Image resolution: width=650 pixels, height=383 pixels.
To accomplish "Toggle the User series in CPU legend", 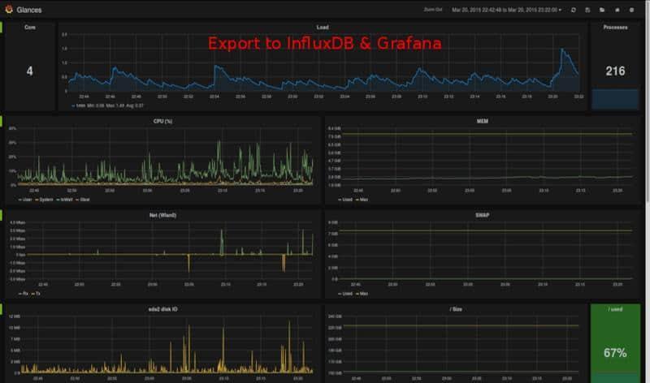I will click(26, 199).
